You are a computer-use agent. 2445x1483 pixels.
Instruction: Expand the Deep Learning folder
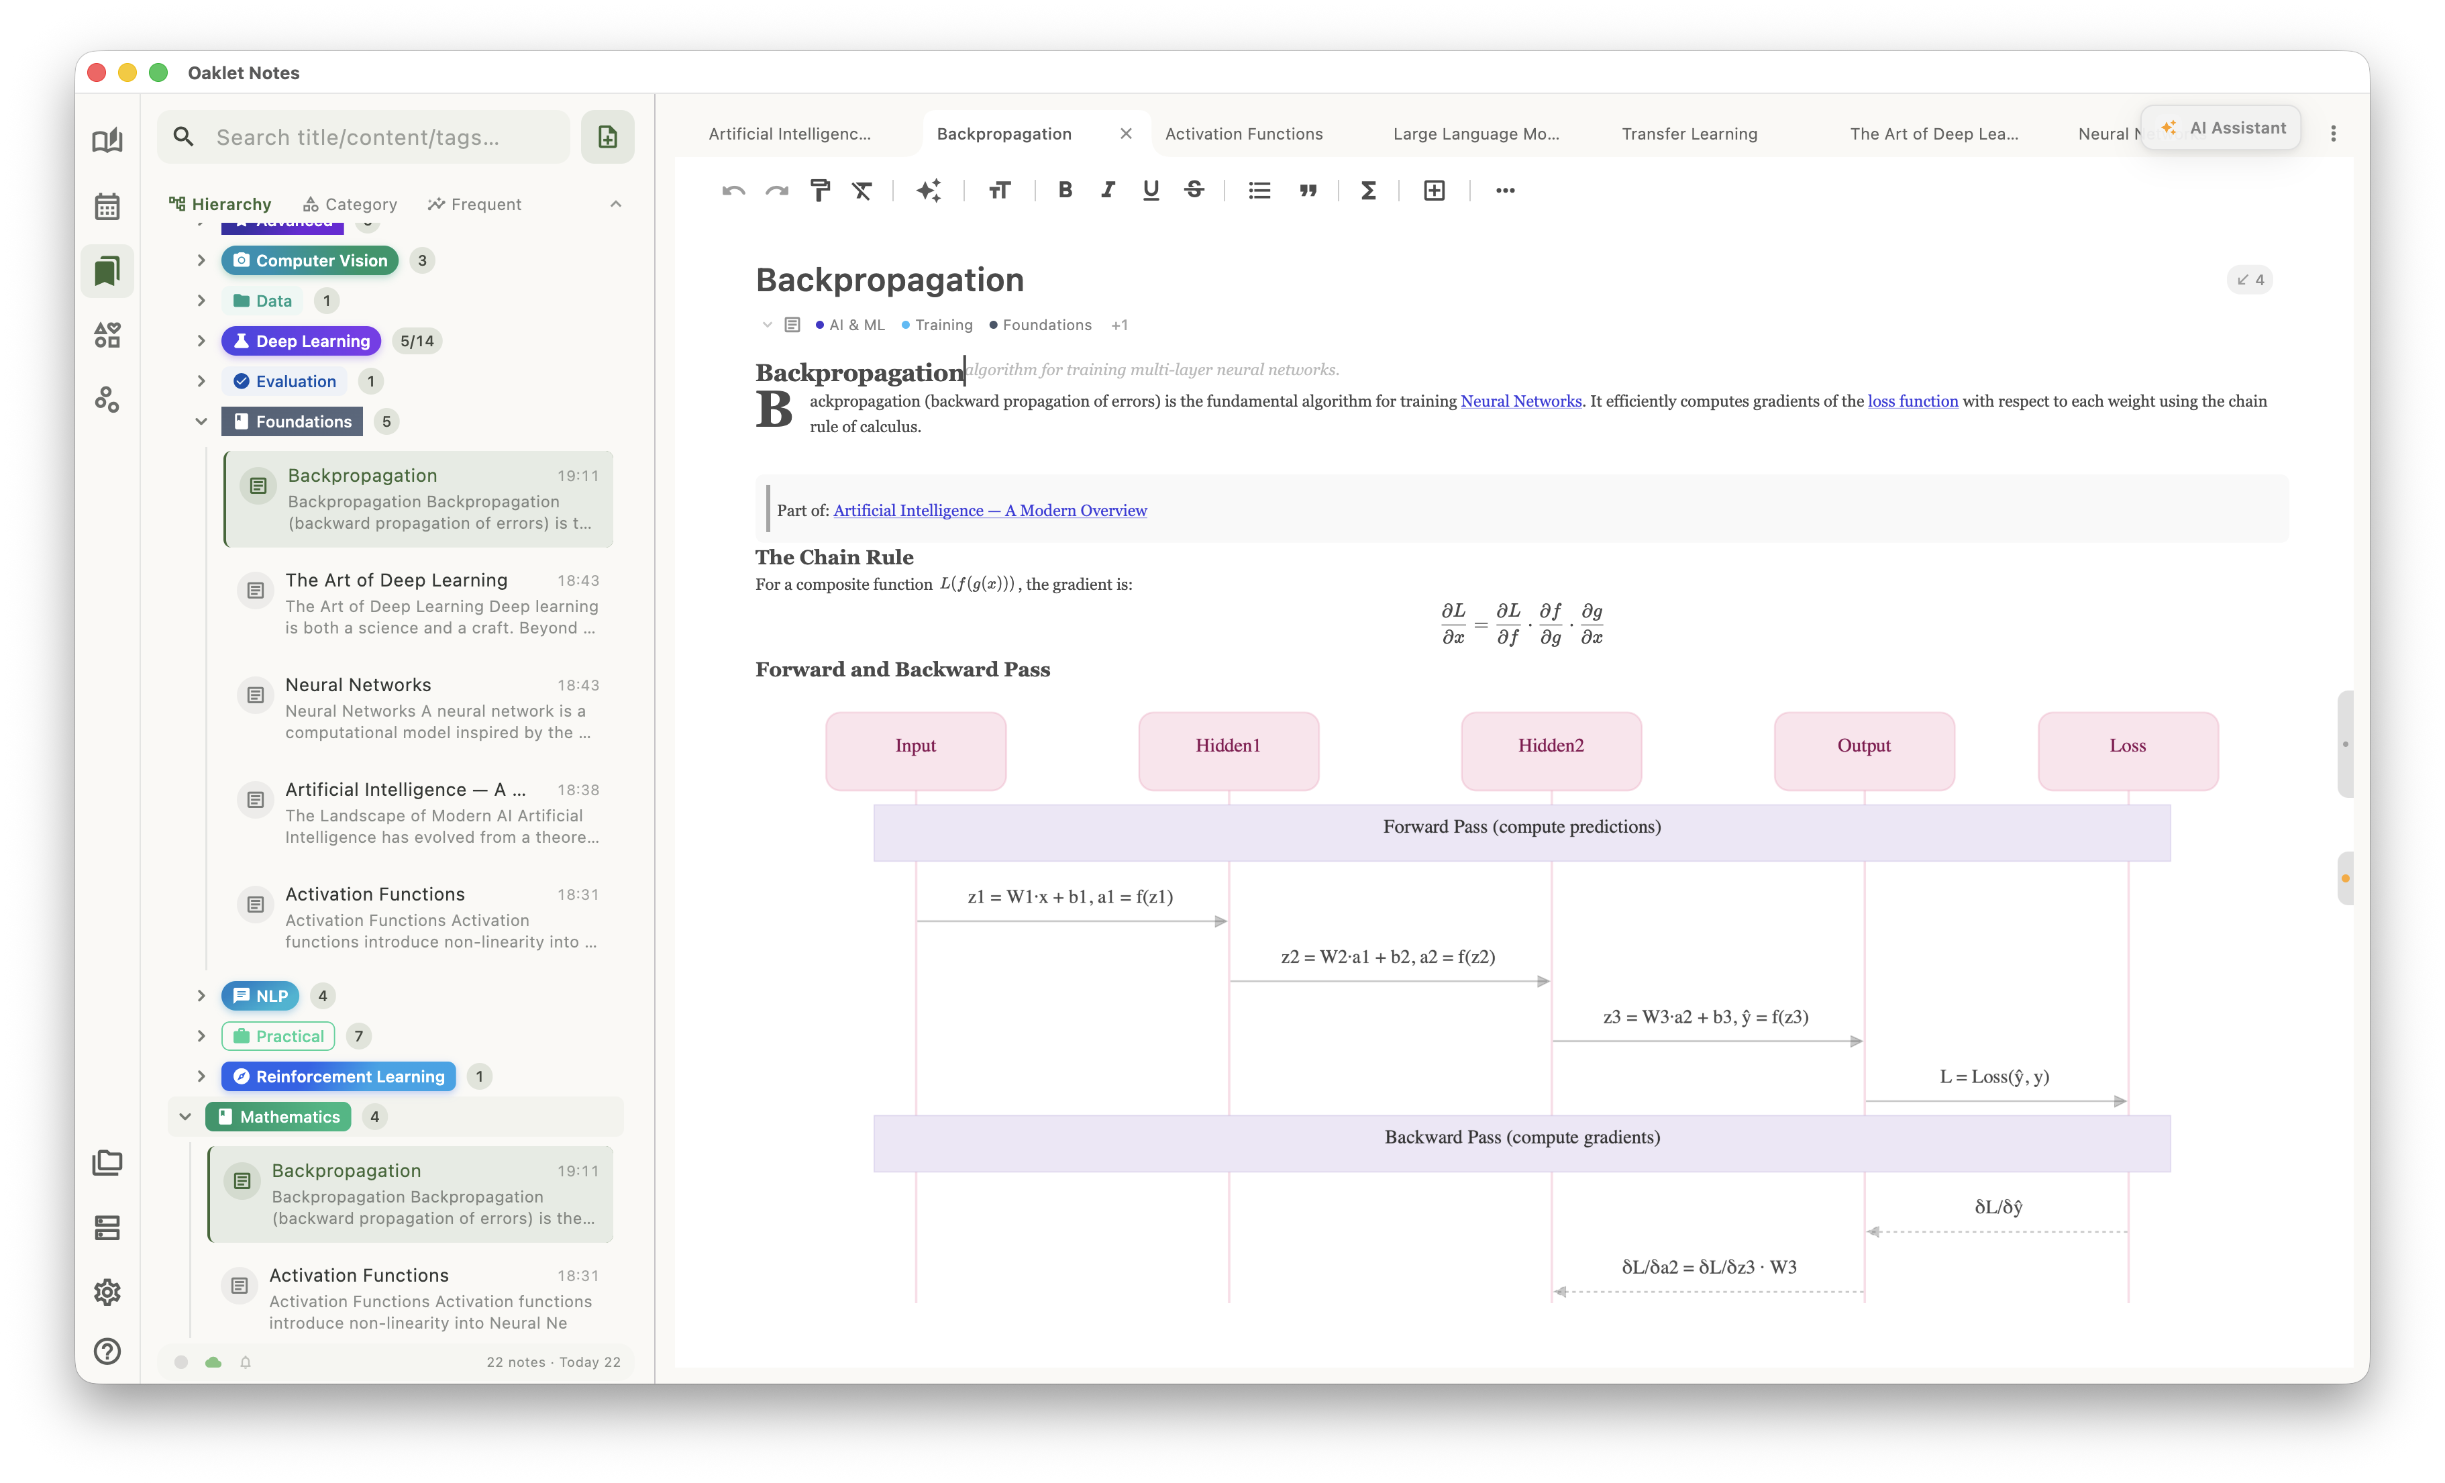pos(201,340)
